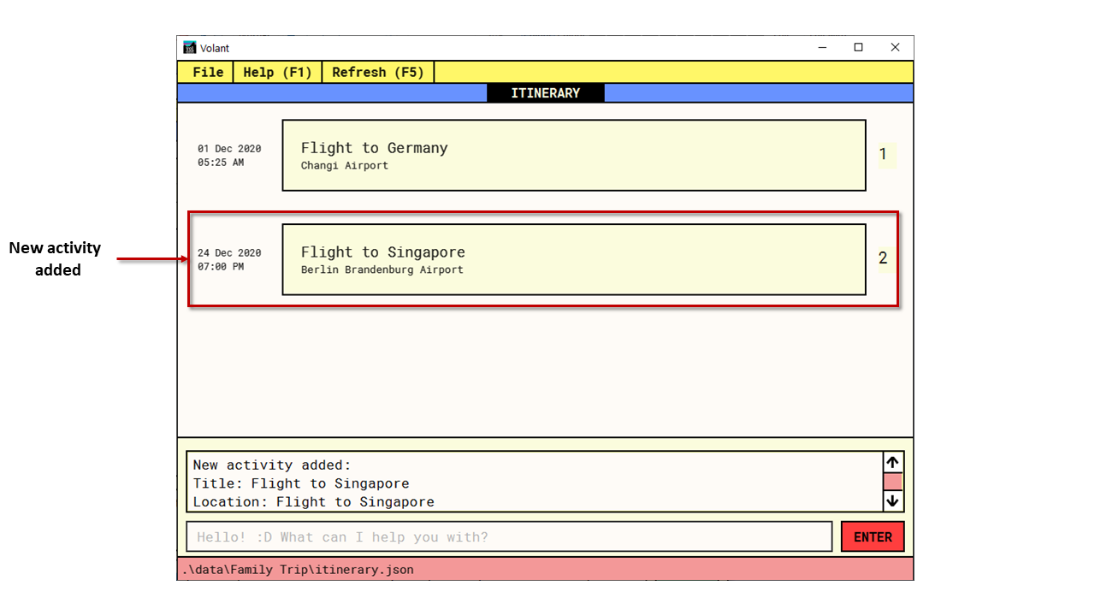This screenshot has width=1095, height=616.
Task: Click the 01 Dec 2020 date text
Action: (229, 149)
